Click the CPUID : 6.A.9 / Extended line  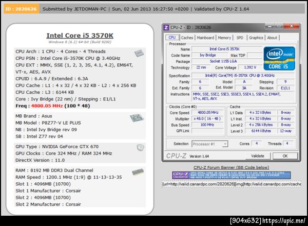coord(52,79)
